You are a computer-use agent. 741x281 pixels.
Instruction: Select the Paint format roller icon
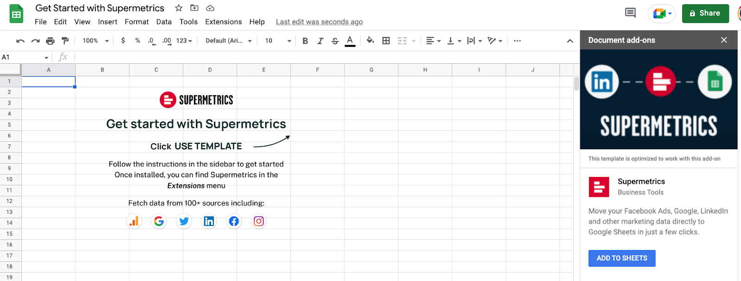tap(65, 41)
